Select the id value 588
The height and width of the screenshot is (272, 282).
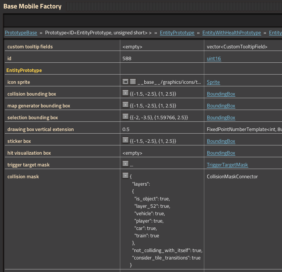pos(127,58)
